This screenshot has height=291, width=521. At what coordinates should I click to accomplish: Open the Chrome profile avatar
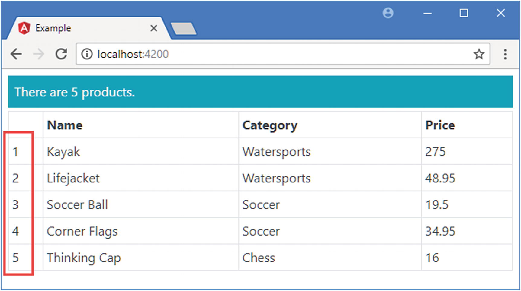[388, 13]
